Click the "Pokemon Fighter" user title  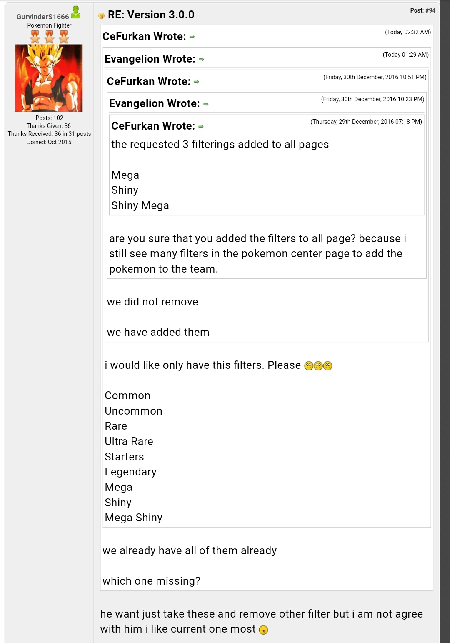click(x=49, y=25)
